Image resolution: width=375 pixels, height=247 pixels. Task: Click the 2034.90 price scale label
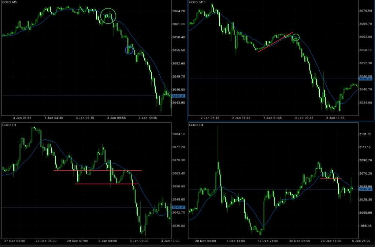click(365, 103)
